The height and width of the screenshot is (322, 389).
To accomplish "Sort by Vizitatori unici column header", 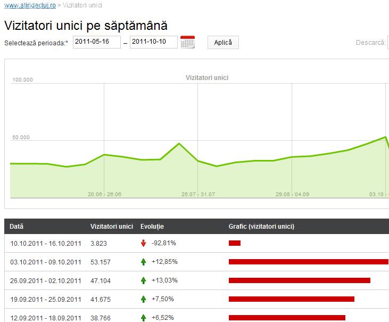I will coord(112,227).
